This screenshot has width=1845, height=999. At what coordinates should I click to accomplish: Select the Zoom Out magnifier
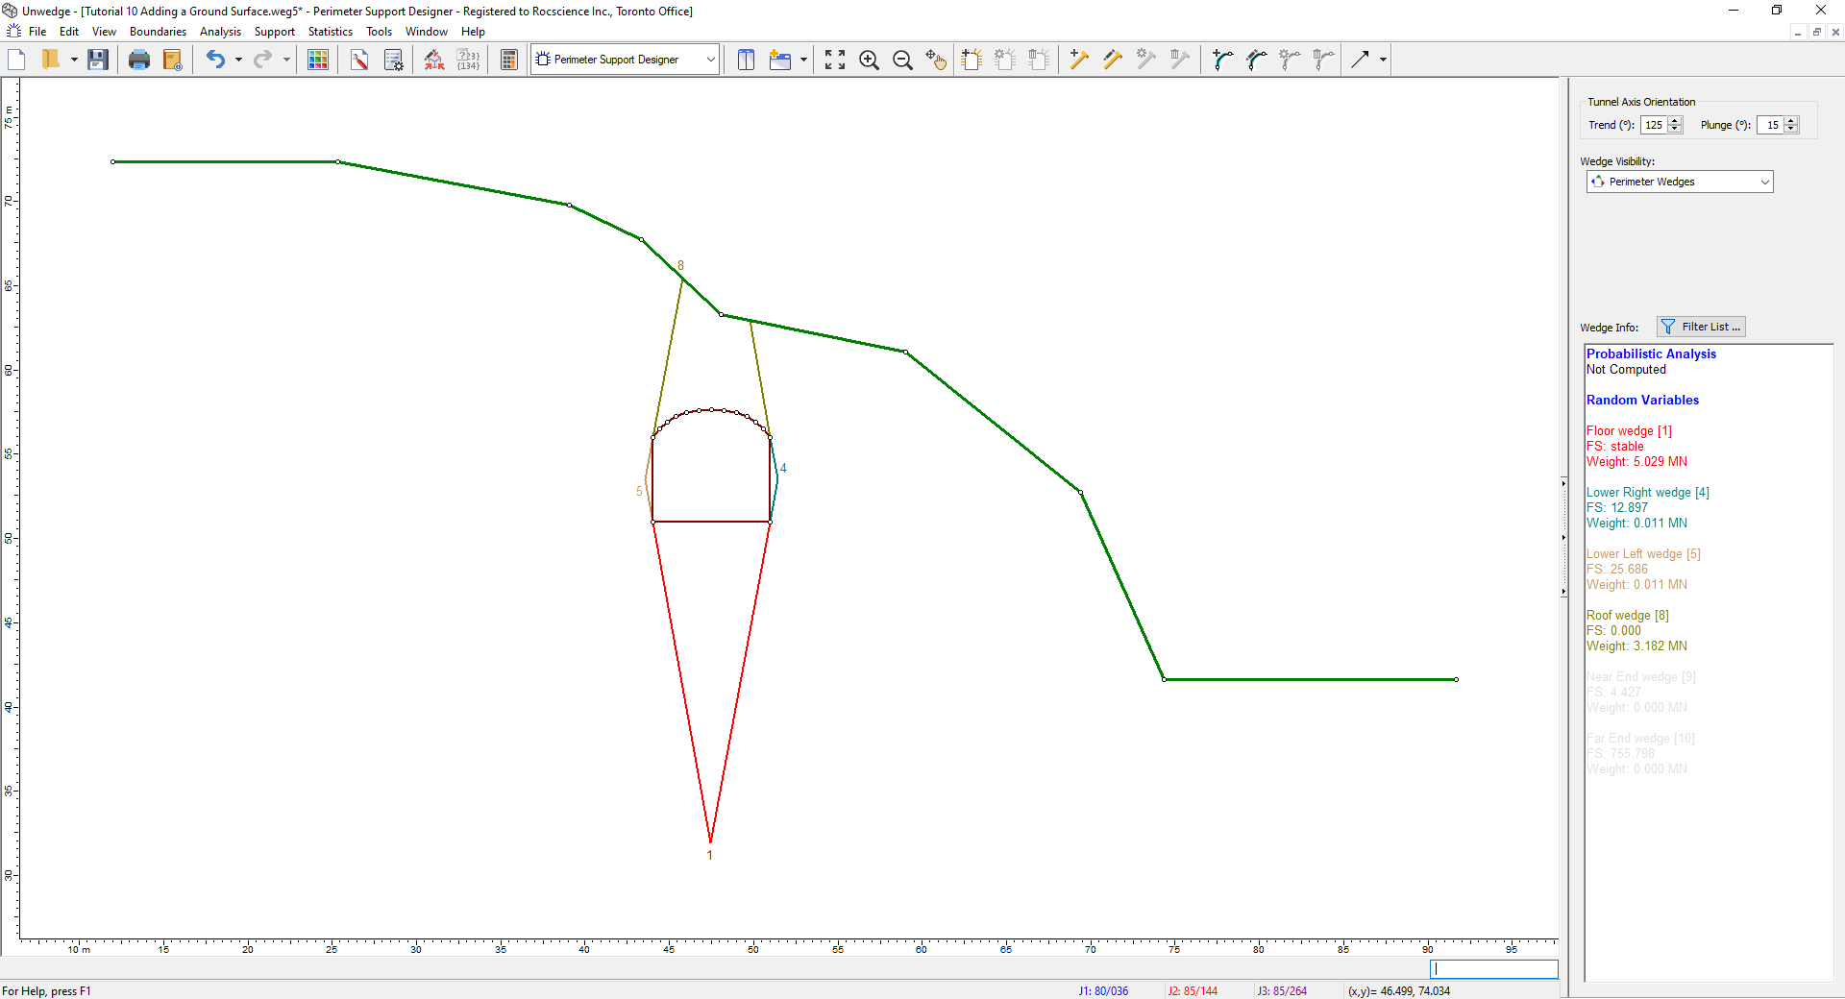point(902,60)
